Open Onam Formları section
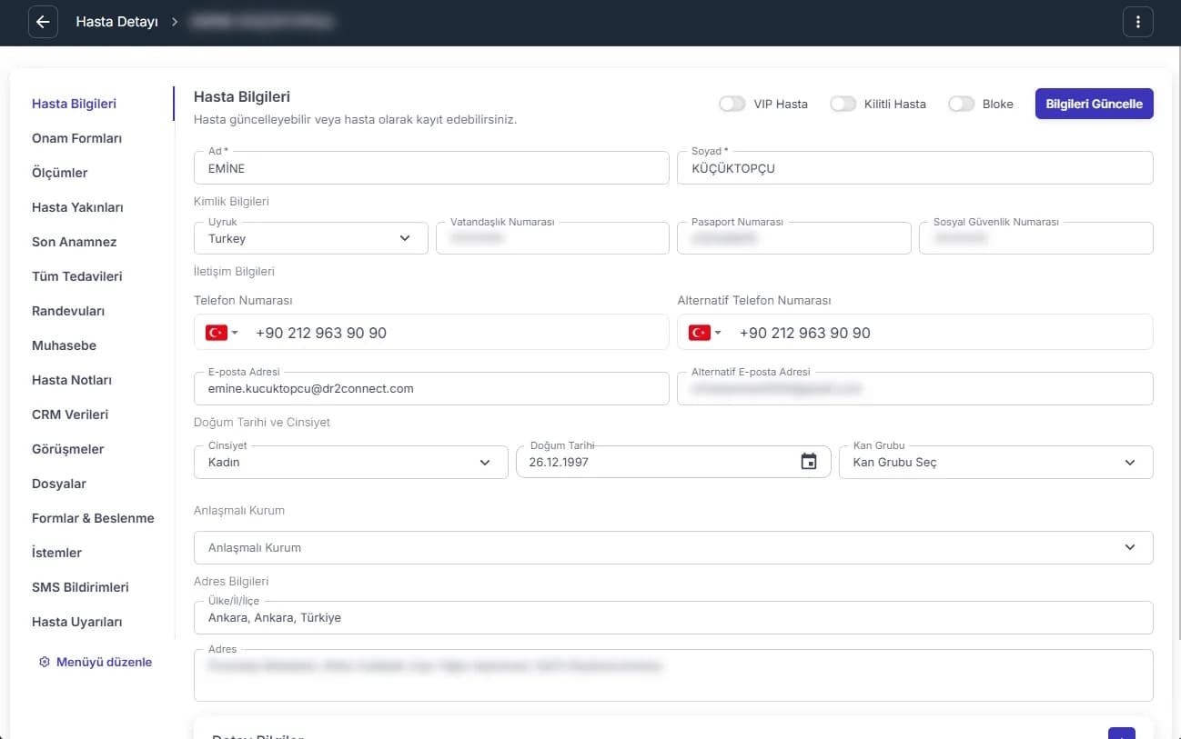The width and height of the screenshot is (1181, 739). 76,138
